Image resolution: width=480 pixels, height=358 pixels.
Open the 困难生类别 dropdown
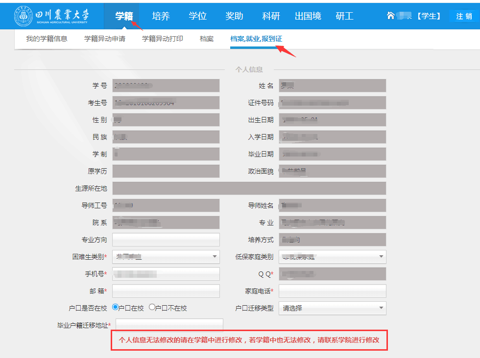point(166,256)
